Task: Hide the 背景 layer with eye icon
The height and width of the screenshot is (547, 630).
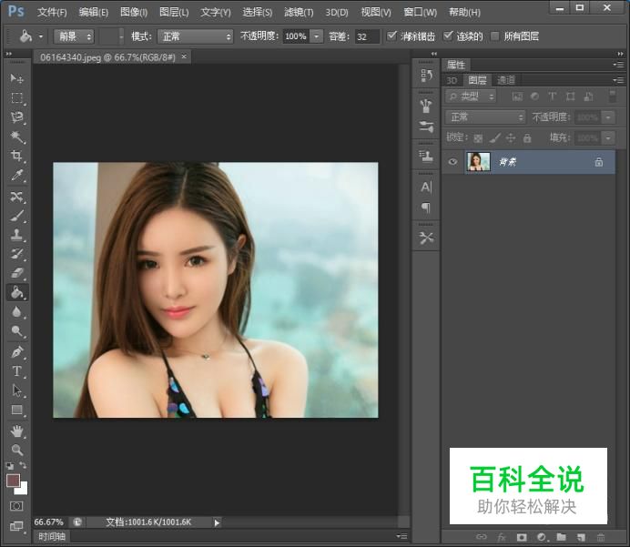Action: pyautogui.click(x=452, y=161)
